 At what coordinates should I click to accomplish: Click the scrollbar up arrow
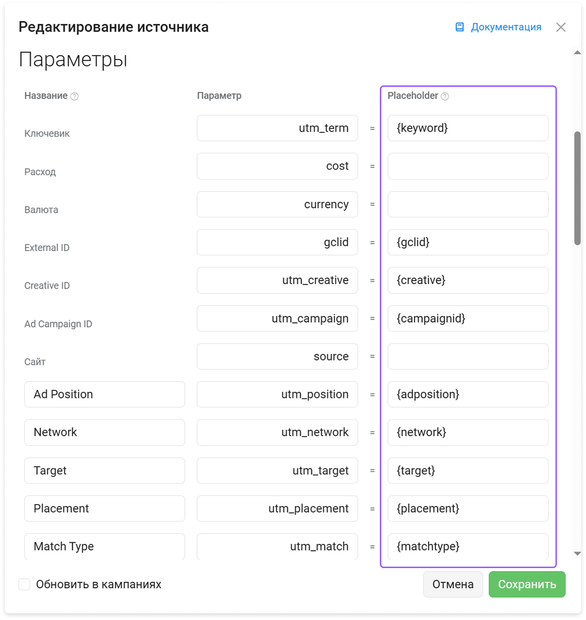(x=577, y=52)
